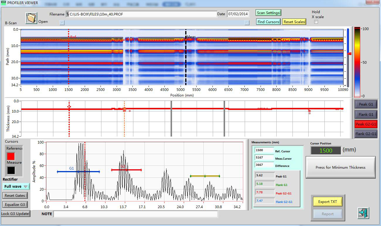Open the Full wave rectifier dropdown

(16, 187)
